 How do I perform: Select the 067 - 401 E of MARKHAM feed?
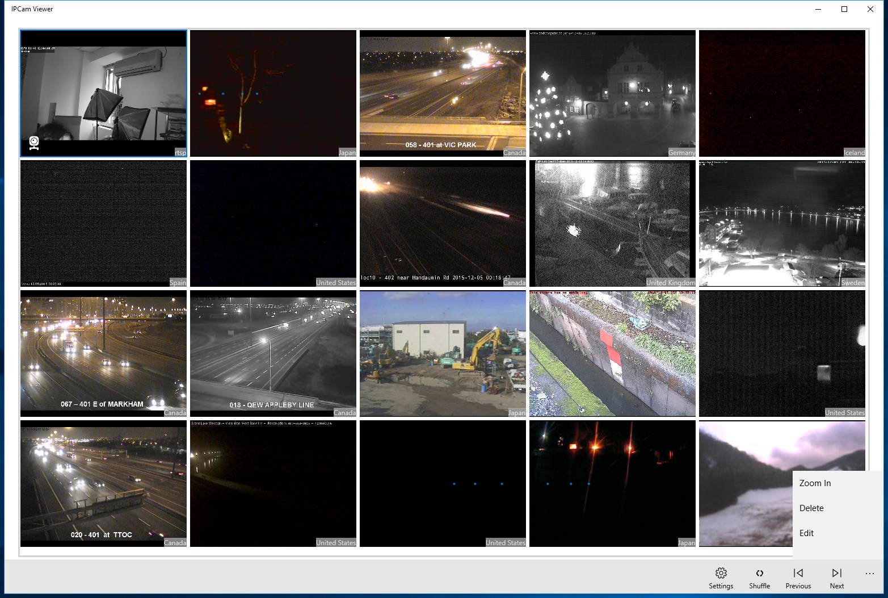point(103,353)
